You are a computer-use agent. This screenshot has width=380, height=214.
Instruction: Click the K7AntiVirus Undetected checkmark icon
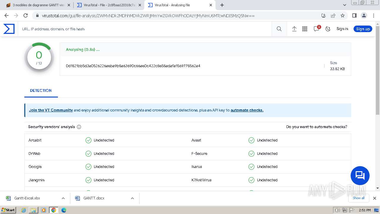pos(251,180)
